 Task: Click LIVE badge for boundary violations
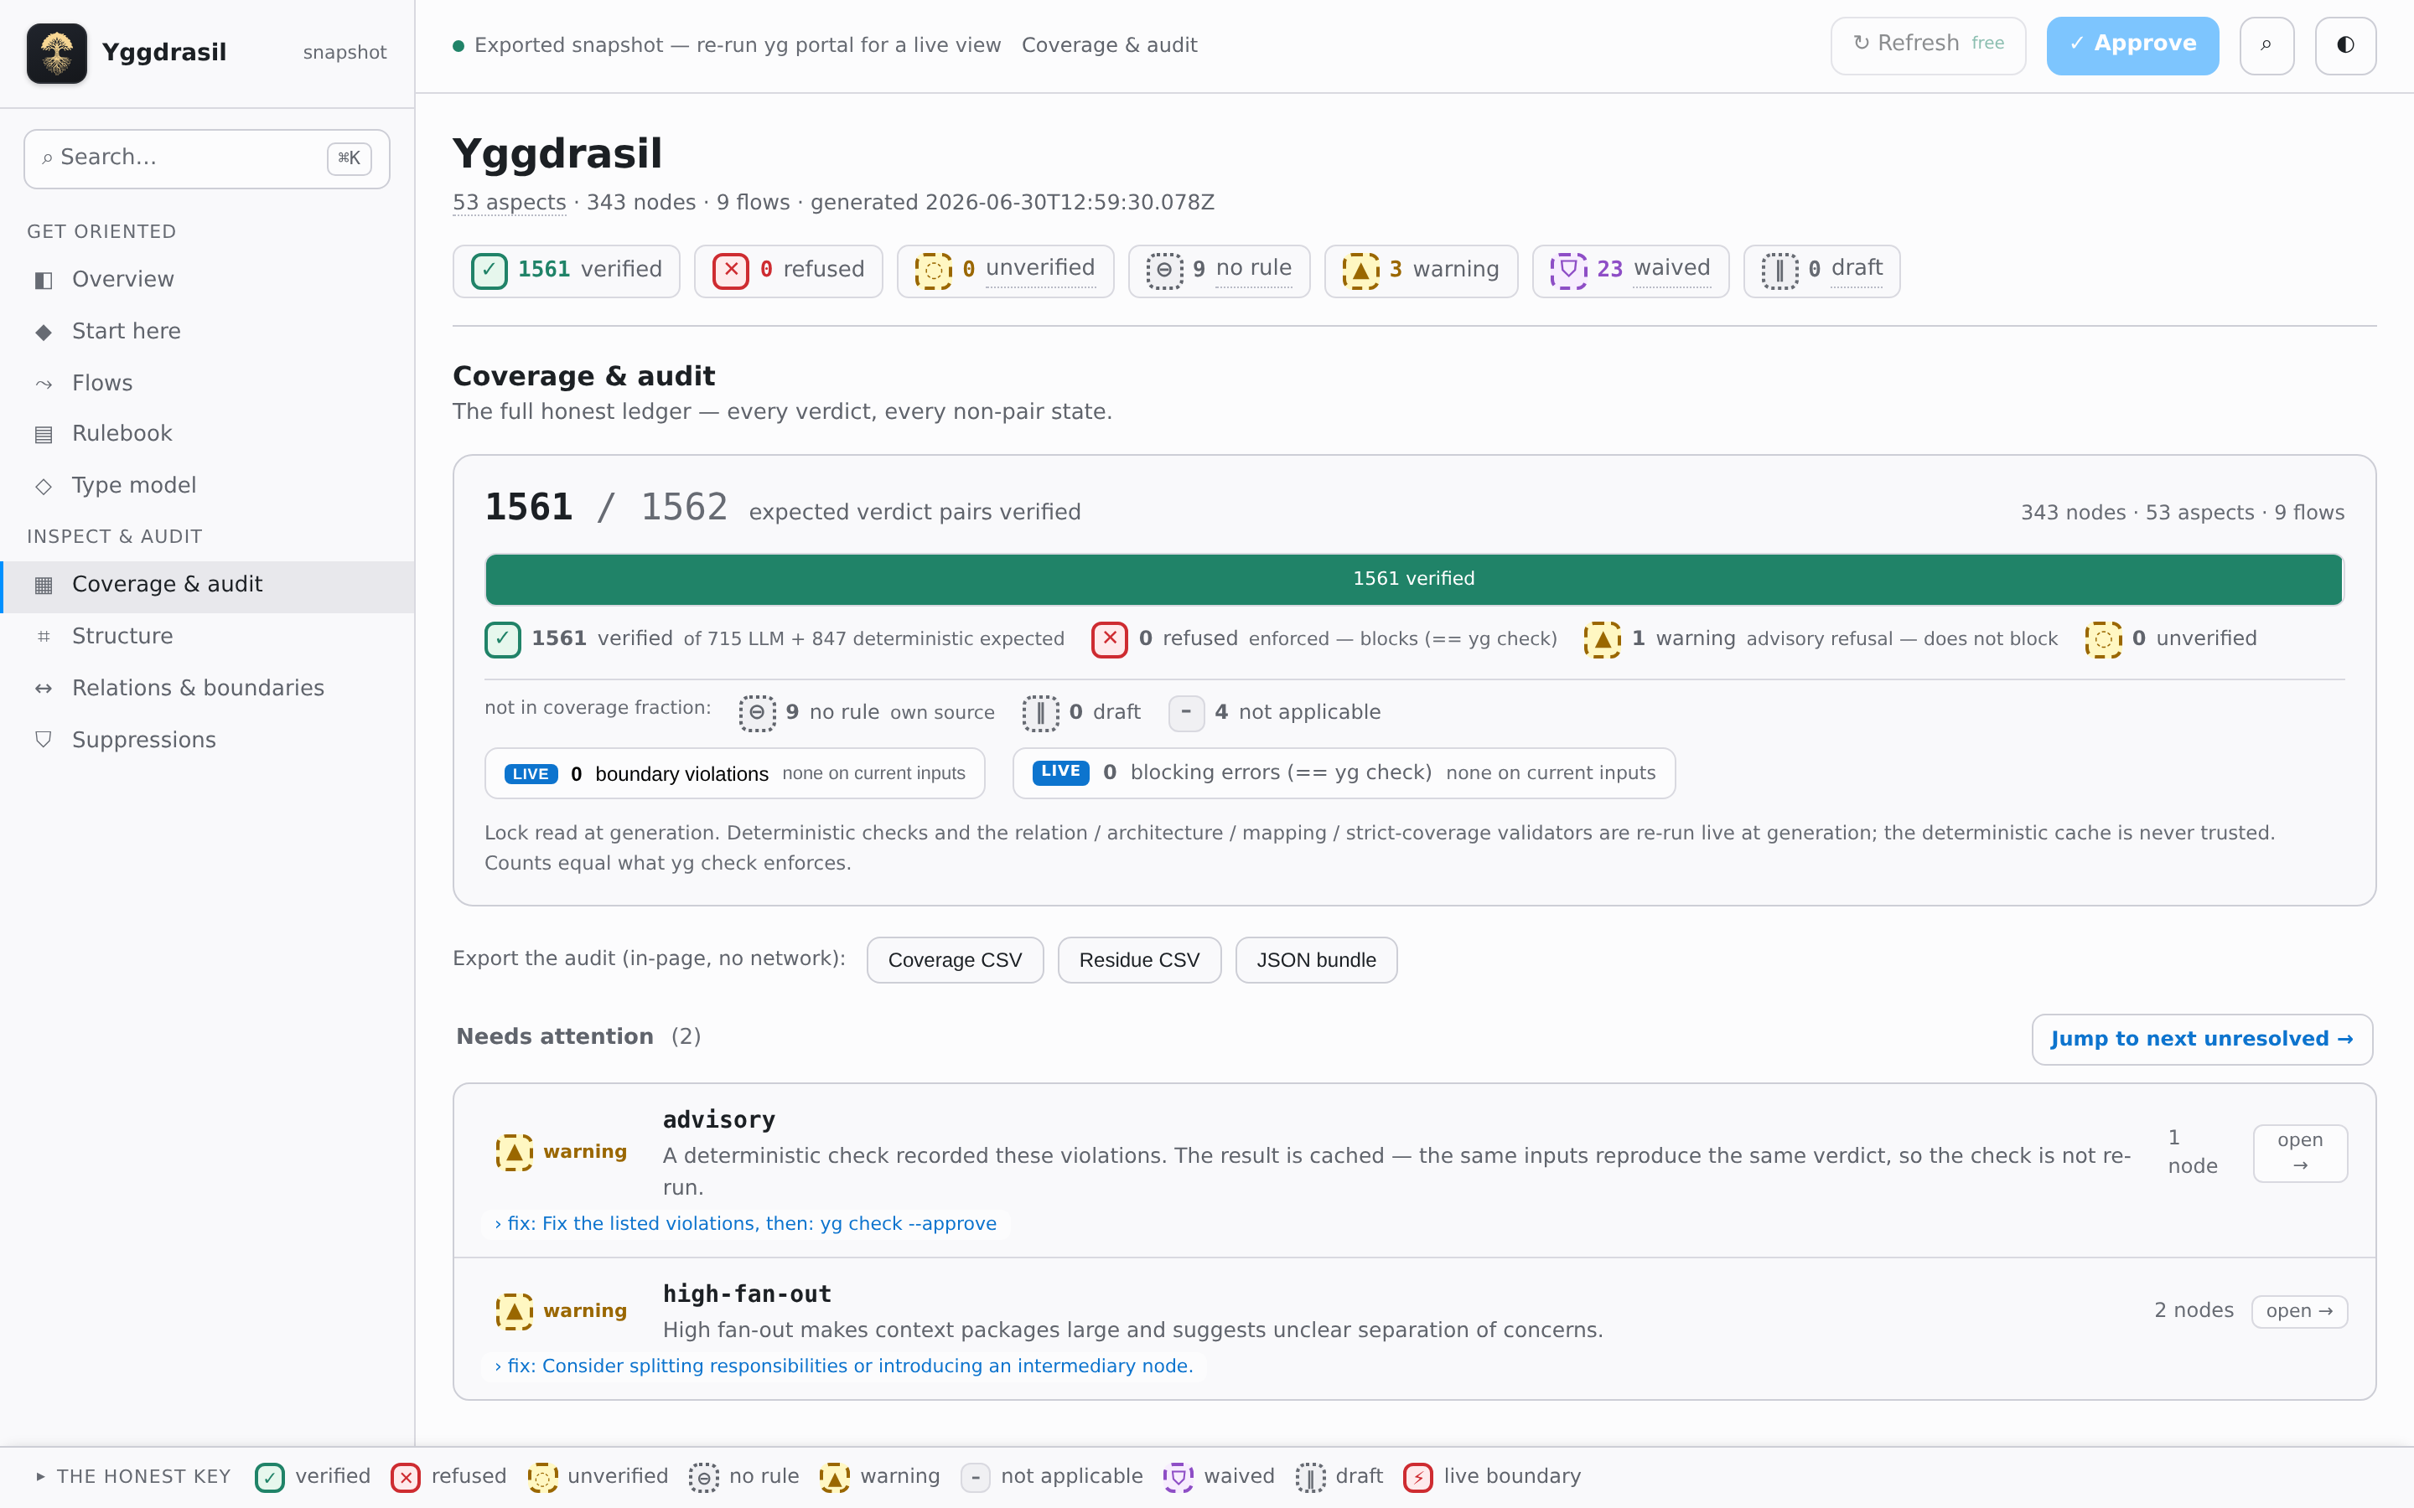coord(531,774)
